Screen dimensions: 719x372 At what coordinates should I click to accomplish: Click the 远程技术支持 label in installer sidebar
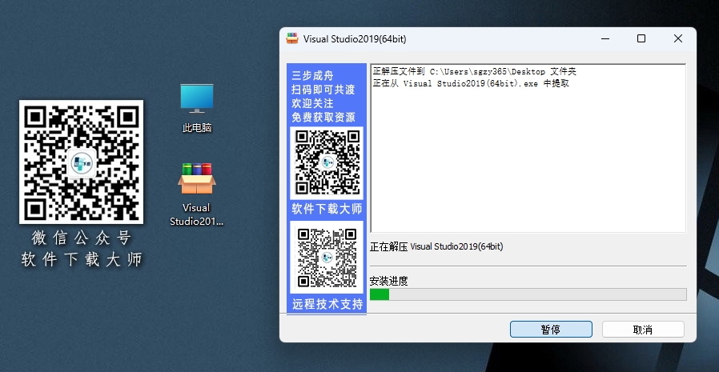(x=327, y=304)
